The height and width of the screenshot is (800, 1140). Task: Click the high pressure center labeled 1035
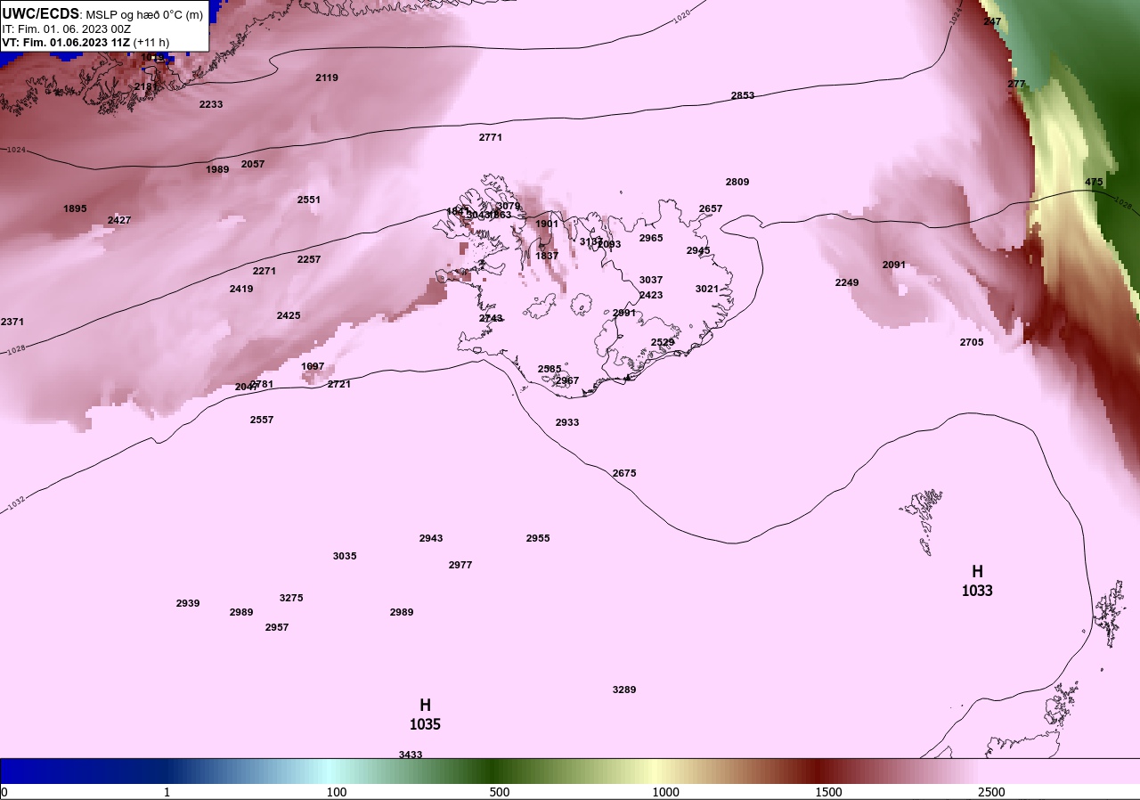[x=425, y=715]
